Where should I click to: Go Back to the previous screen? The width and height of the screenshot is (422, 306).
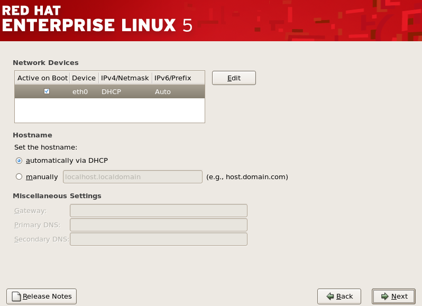point(339,296)
